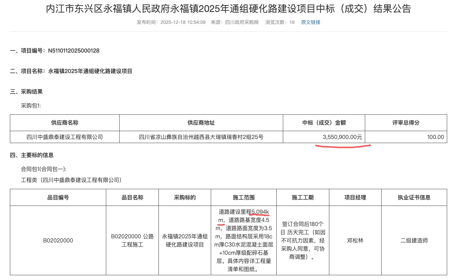Click the road mileage text 5.094km
The height and width of the screenshot is (280, 454).
tap(260, 212)
